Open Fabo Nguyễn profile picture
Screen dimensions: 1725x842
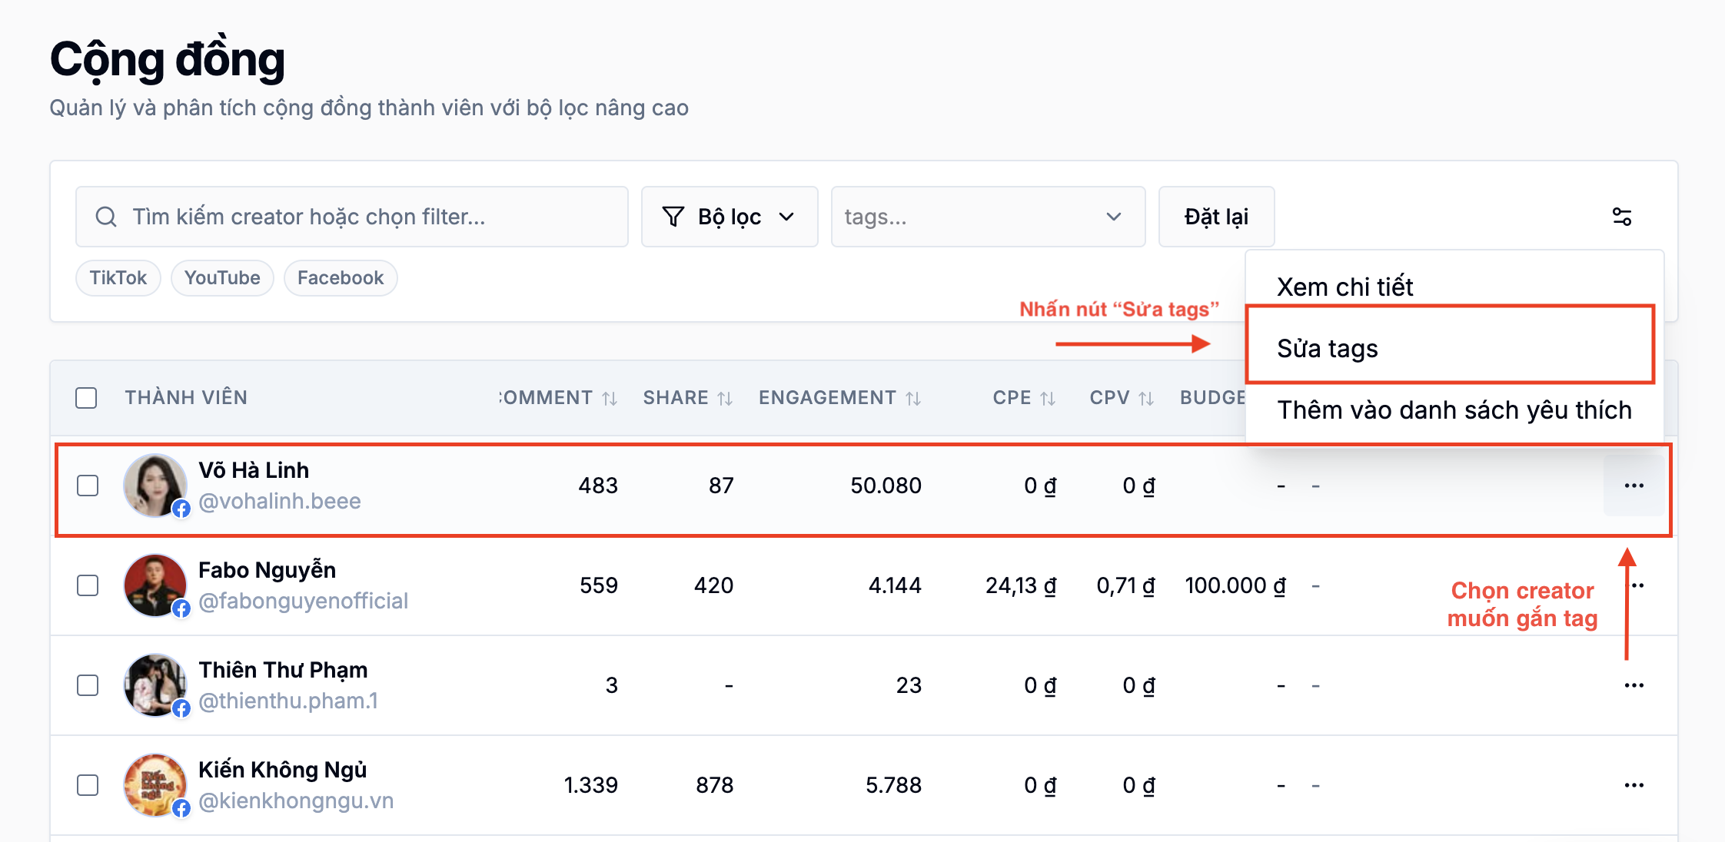click(x=155, y=585)
